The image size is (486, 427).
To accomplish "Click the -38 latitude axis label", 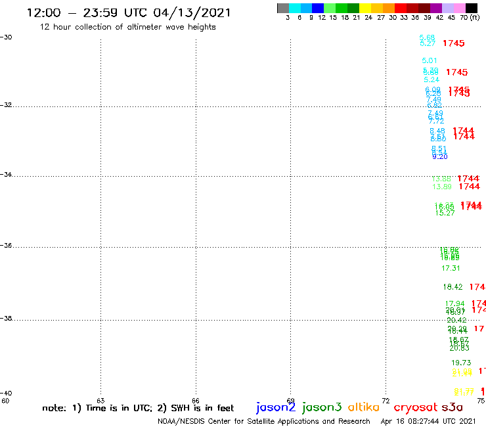I will (x=6, y=318).
